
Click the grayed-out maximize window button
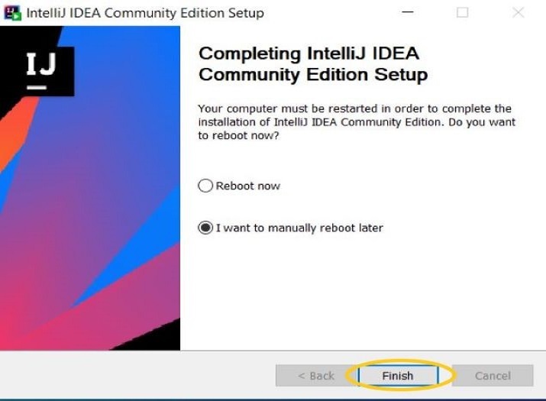point(463,13)
